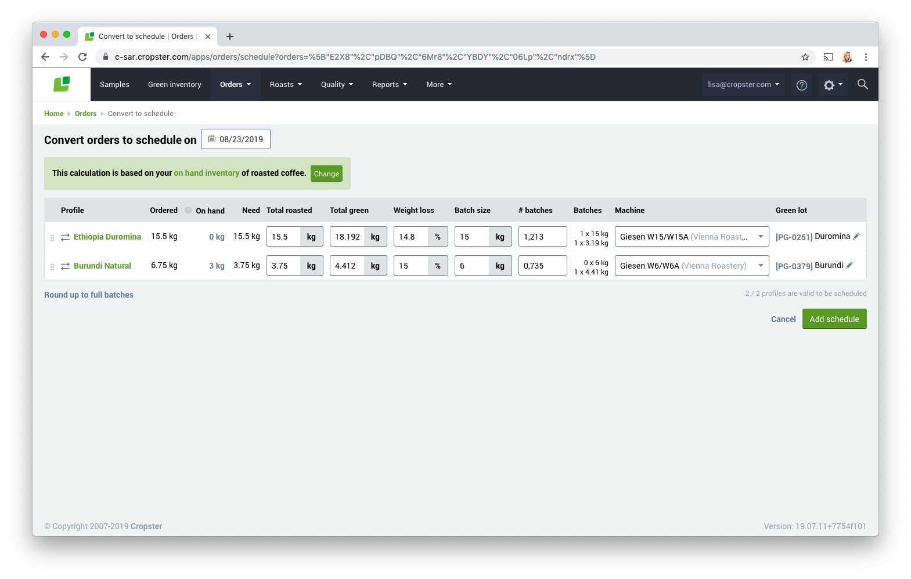Screen dimensions: 911x579
Task: Open the Orders dropdown menu
Action: point(236,84)
